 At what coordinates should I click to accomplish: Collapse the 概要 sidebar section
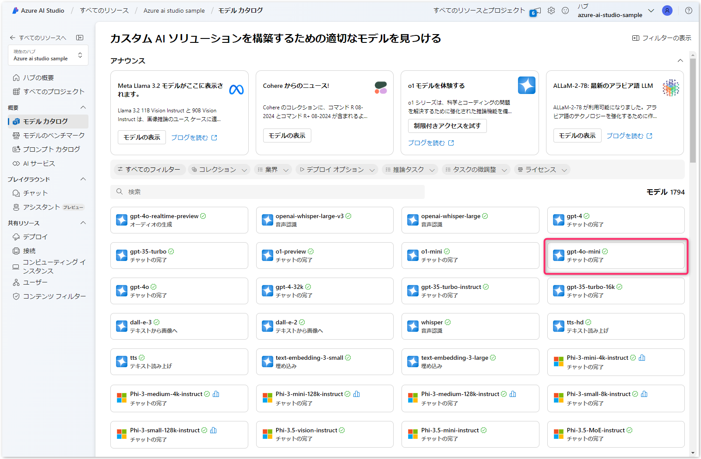[x=83, y=108]
